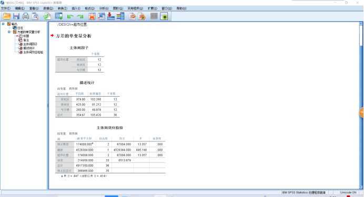Viewport: 364px width, 197px height.
Task: Click the output pane scrollbar down arrow
Action: pyautogui.click(x=361, y=187)
